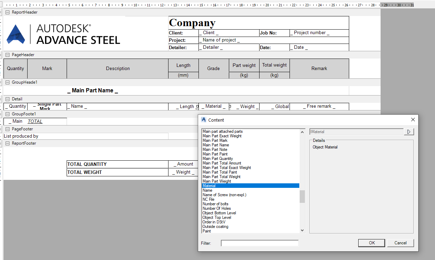Click the triangle evaluate arrow next to !Material field
The width and height of the screenshot is (435, 260).
409,131
